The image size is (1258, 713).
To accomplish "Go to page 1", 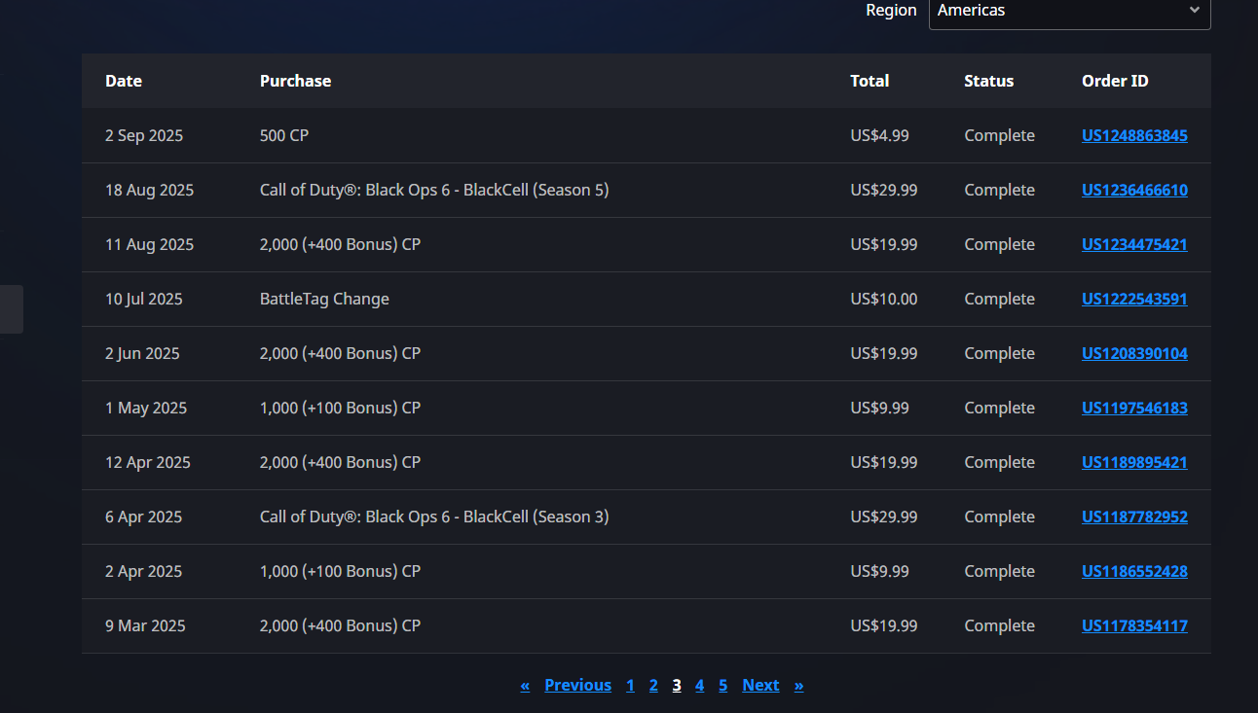I will [x=630, y=685].
